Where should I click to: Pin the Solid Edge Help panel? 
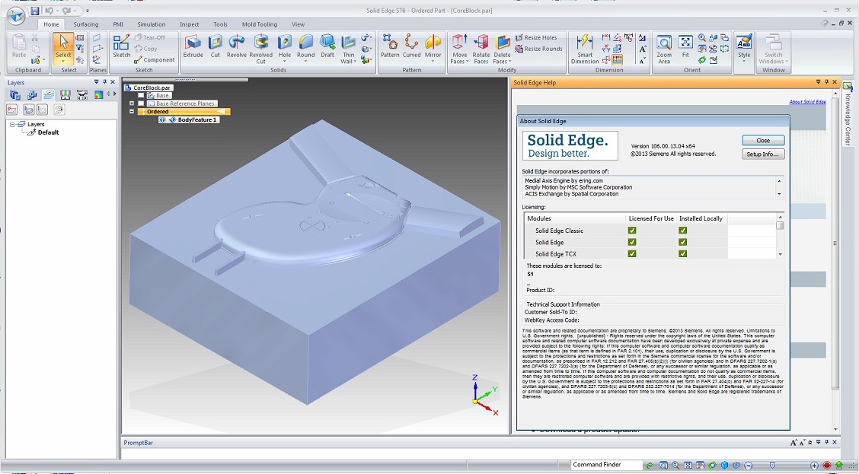[827, 82]
